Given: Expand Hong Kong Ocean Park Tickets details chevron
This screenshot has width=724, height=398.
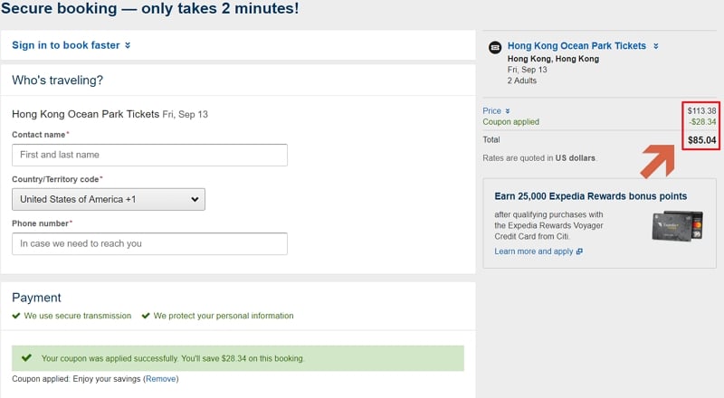Looking at the screenshot, I should click(655, 46).
